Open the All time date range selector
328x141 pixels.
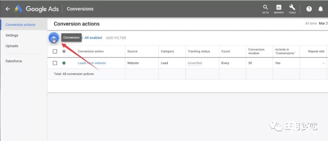point(316,23)
